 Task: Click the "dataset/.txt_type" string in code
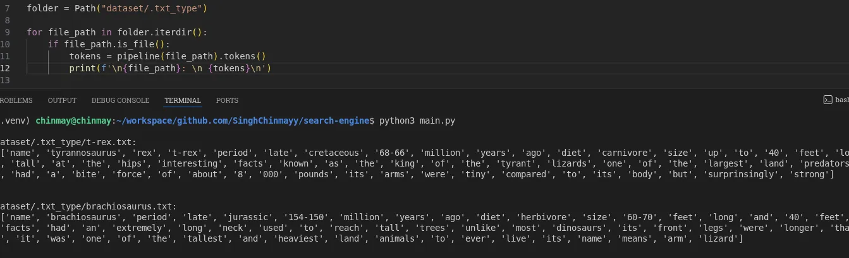tap(153, 9)
